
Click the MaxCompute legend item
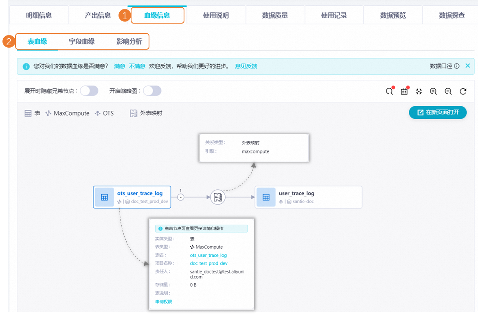(x=67, y=113)
